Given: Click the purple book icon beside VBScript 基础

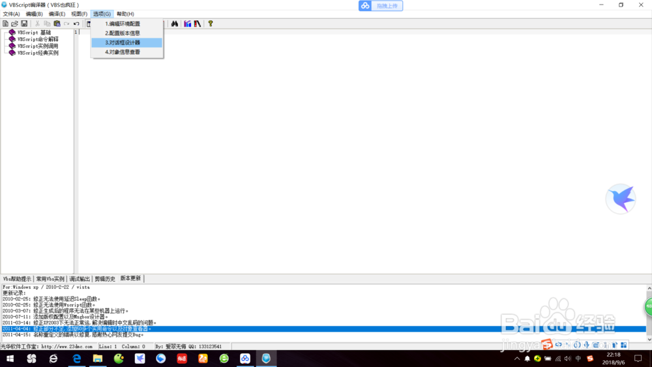Looking at the screenshot, I should click(12, 32).
